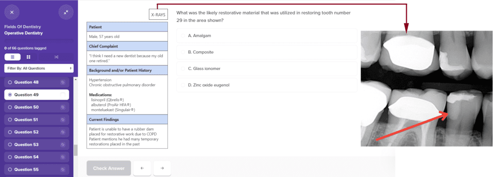
Task: Go to next question arrow button
Action: (162, 168)
